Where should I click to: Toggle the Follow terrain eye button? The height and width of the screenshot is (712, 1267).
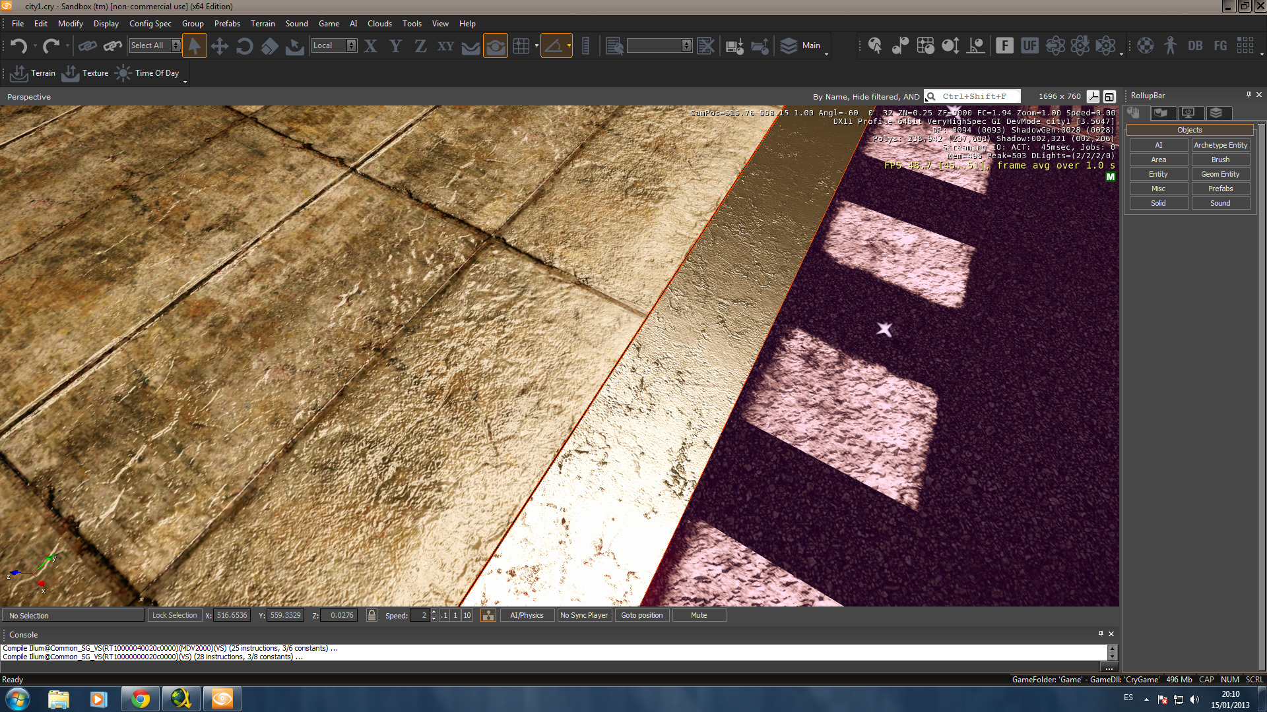495,46
